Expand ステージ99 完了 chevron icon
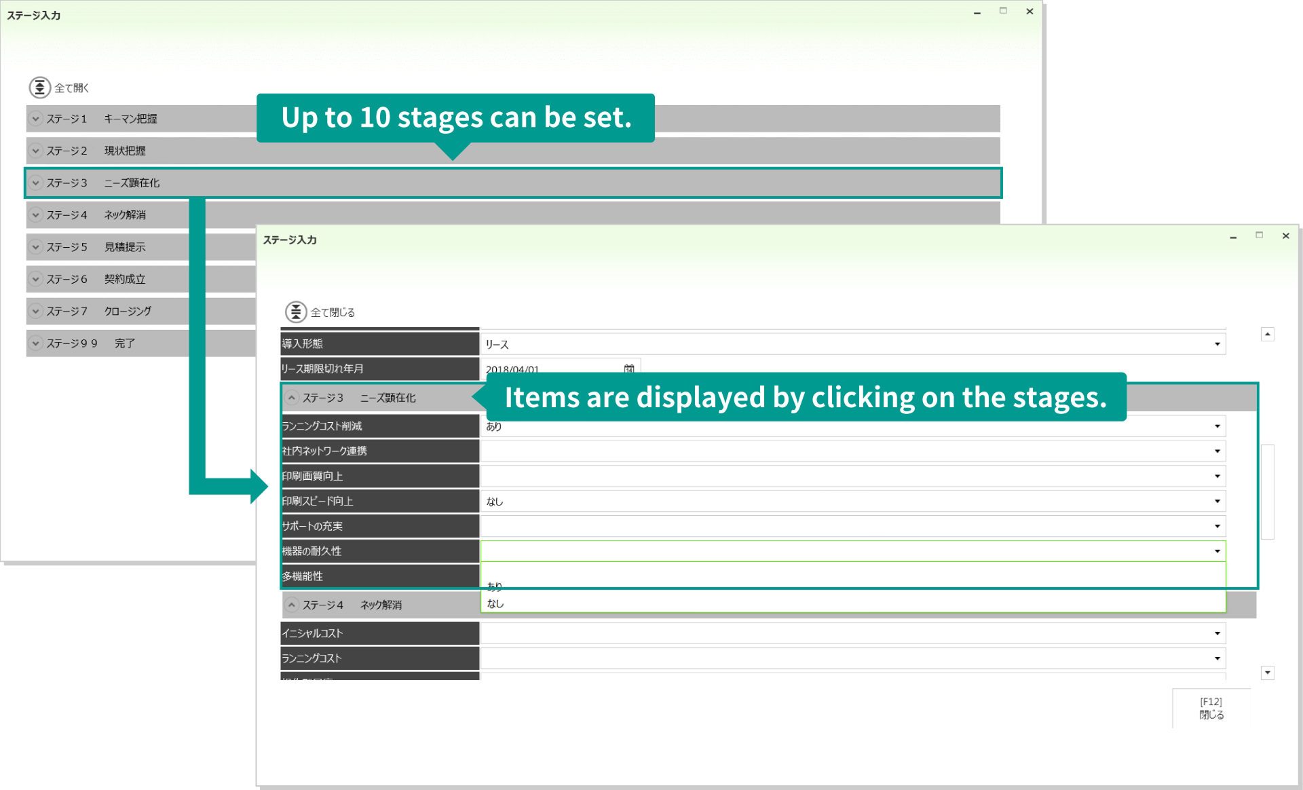Viewport: 1303px width, 790px height. (36, 343)
